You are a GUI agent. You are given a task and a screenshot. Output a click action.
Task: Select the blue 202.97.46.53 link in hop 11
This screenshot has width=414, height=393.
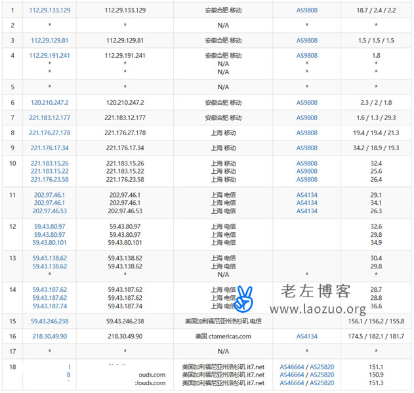click(x=50, y=211)
